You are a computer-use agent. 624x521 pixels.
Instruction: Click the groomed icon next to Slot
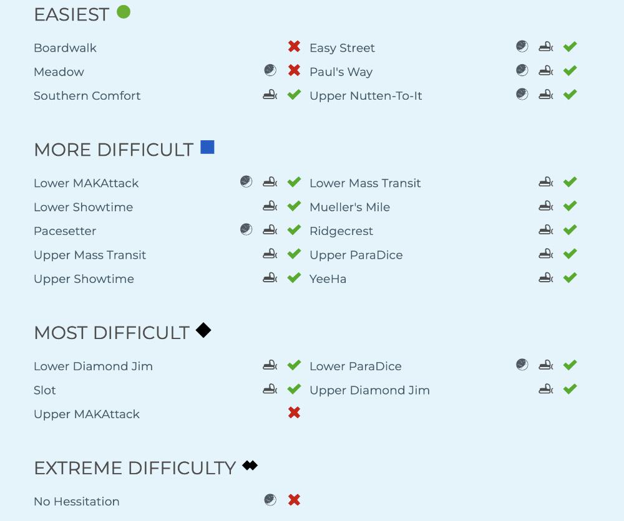click(x=270, y=390)
